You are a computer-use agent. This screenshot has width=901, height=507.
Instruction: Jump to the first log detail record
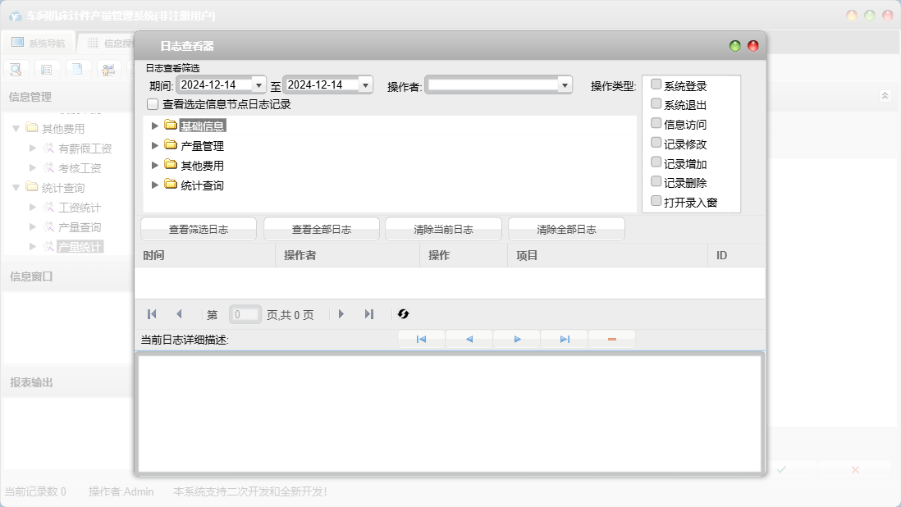pyautogui.click(x=421, y=340)
